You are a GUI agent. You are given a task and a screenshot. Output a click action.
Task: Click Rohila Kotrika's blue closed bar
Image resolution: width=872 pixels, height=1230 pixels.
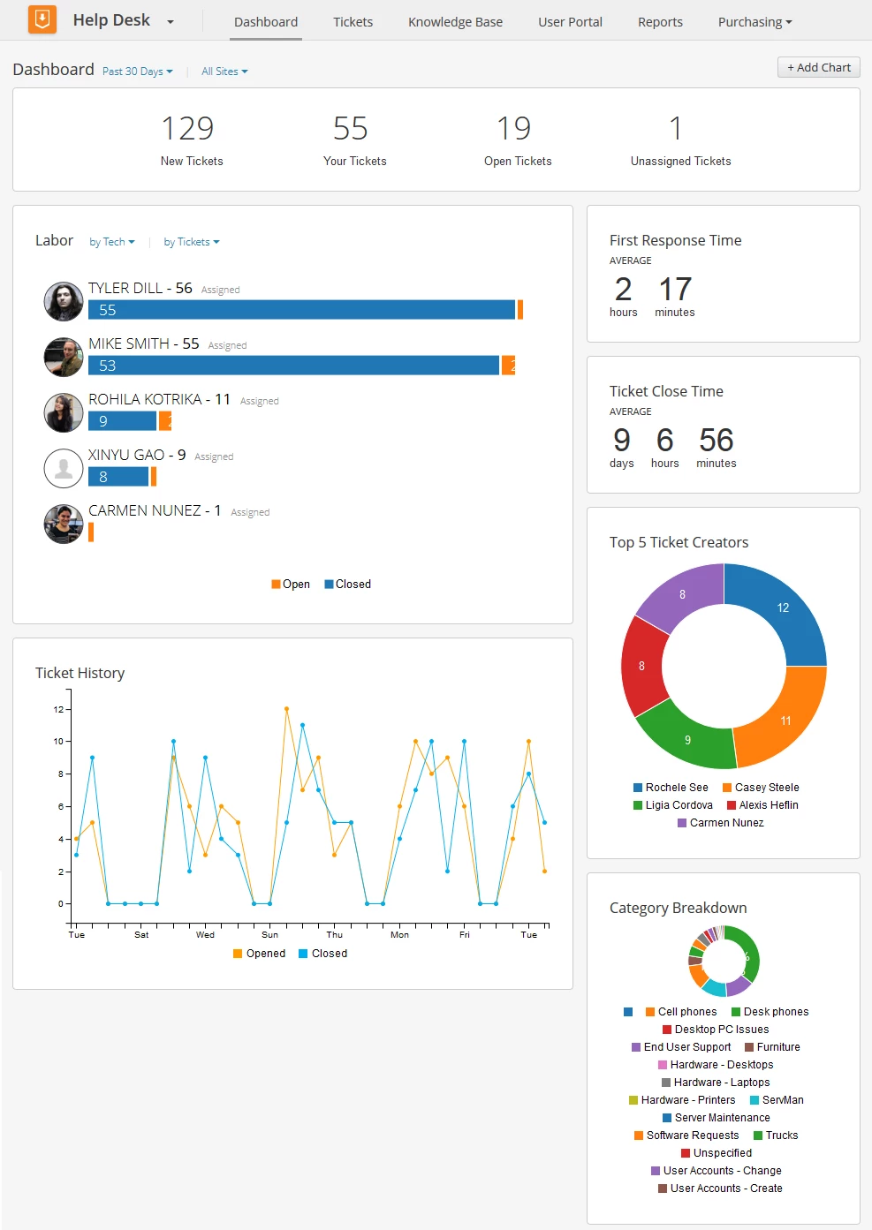[x=122, y=421]
